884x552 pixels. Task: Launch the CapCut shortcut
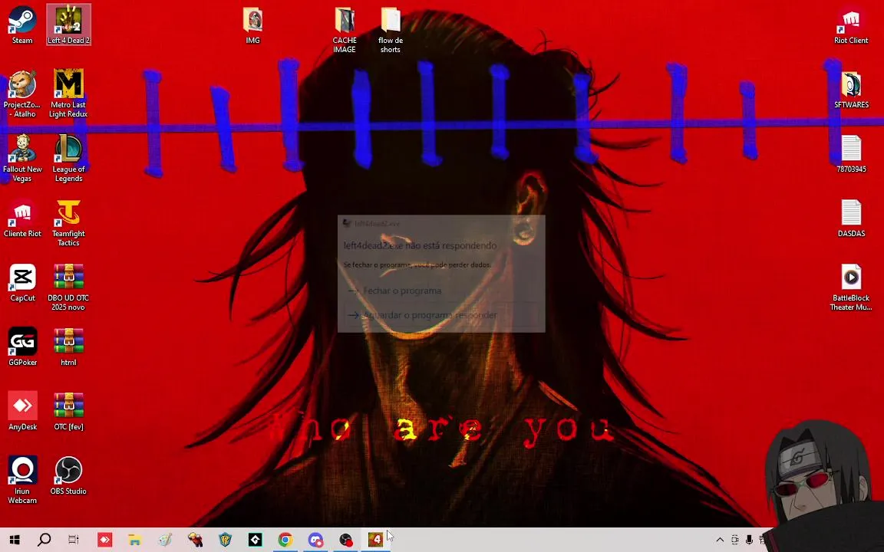22,283
